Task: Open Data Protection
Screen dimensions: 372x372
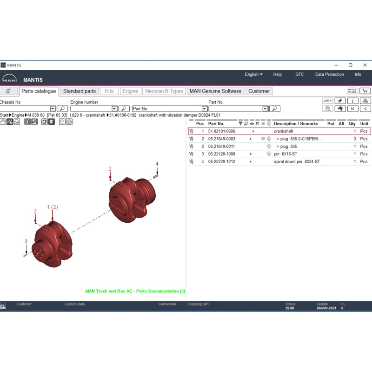Action: 330,74
